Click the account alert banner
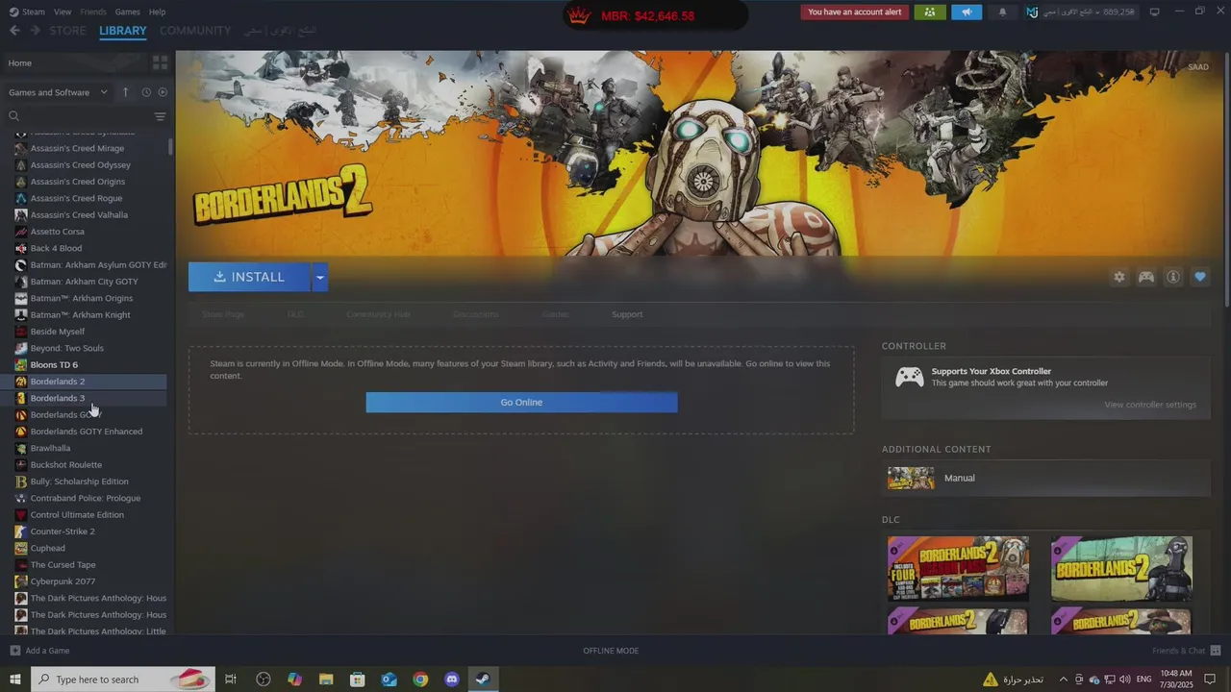This screenshot has height=692, width=1231. pyautogui.click(x=855, y=12)
